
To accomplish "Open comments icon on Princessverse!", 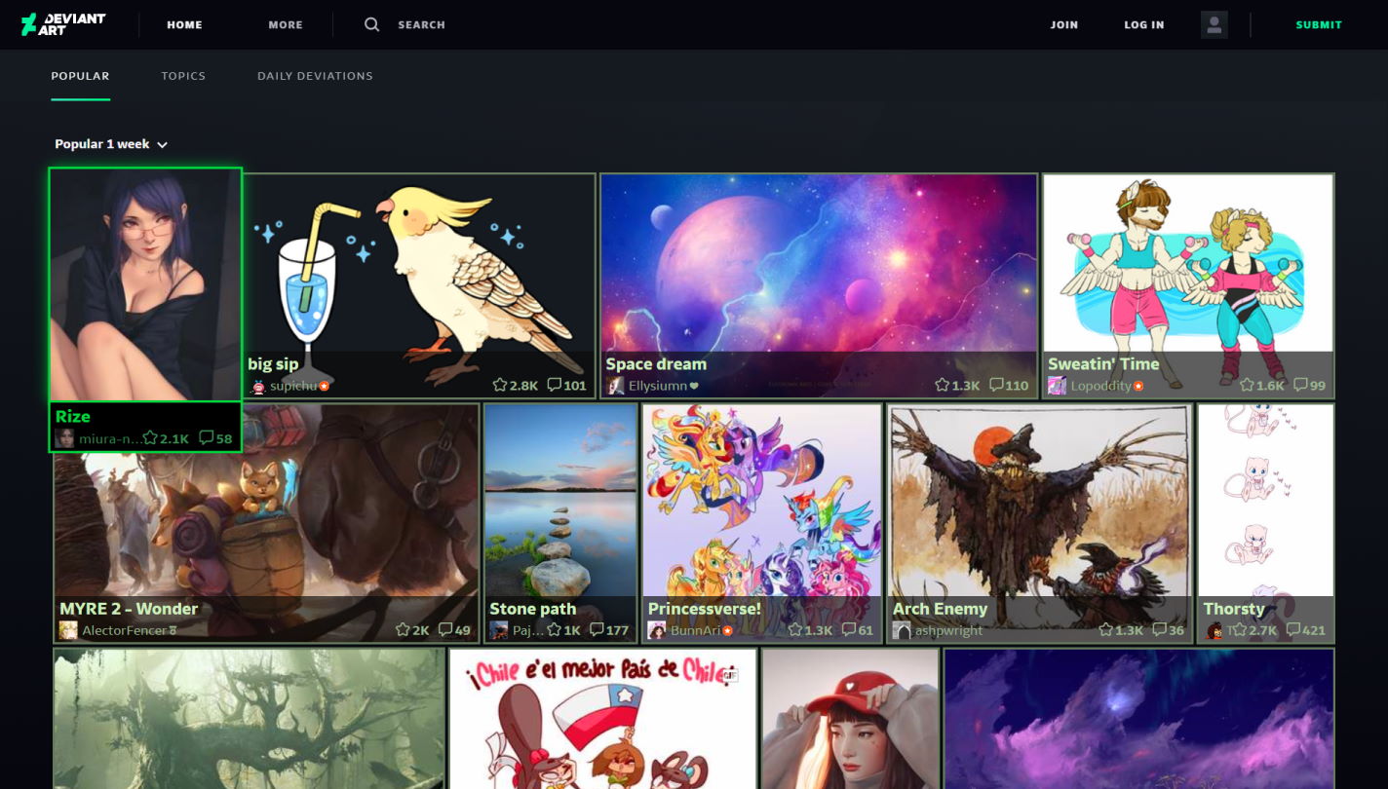I will coord(849,630).
